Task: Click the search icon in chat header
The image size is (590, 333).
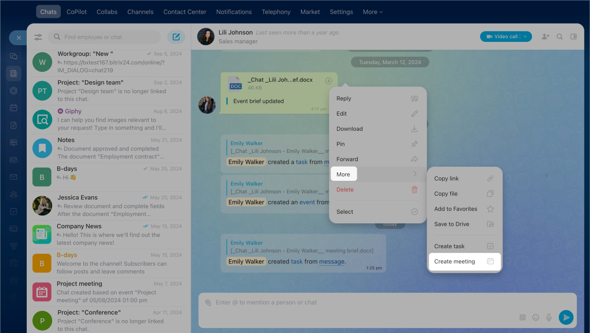Action: pyautogui.click(x=560, y=37)
